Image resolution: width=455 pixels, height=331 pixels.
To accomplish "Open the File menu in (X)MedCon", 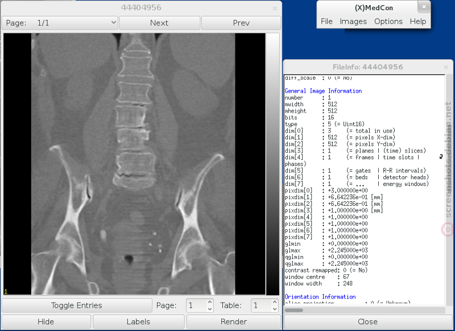I will (x=326, y=22).
